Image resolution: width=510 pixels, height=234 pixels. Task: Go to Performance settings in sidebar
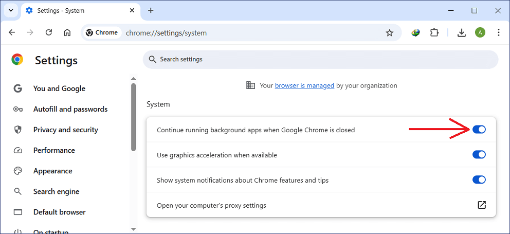coord(54,150)
